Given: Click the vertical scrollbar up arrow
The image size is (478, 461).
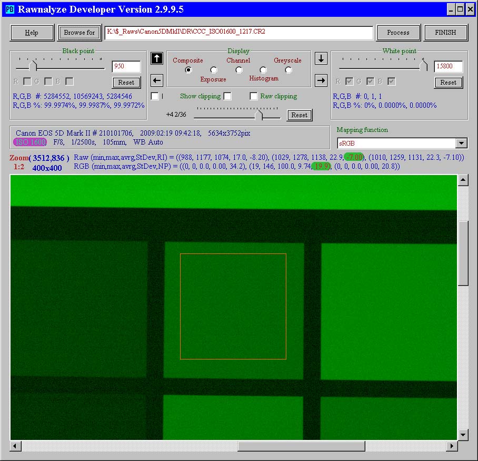Looking at the screenshot, I should 463,181.
